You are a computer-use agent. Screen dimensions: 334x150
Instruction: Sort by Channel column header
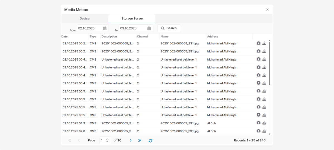point(143,36)
